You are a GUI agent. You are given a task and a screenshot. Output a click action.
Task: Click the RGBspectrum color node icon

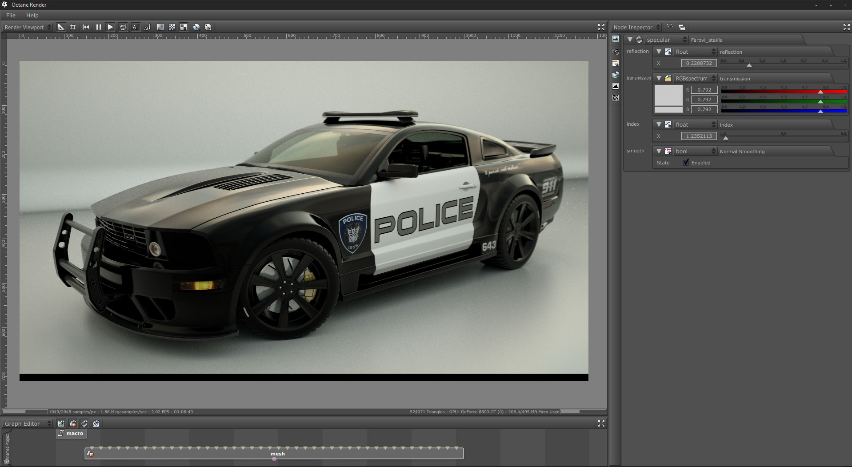(x=668, y=78)
